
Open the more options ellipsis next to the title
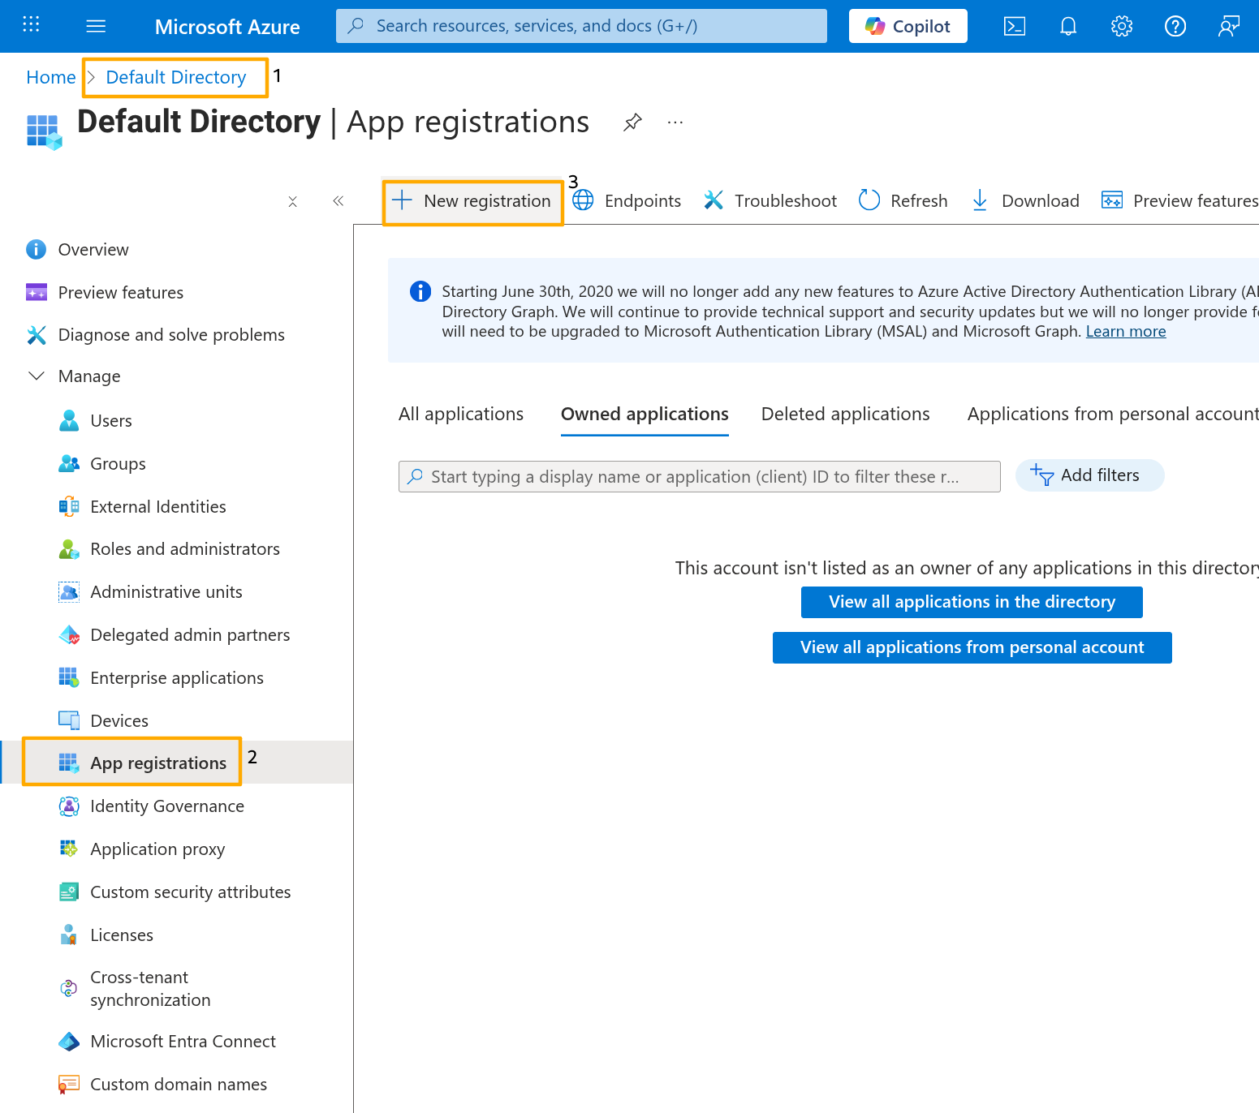point(675,122)
